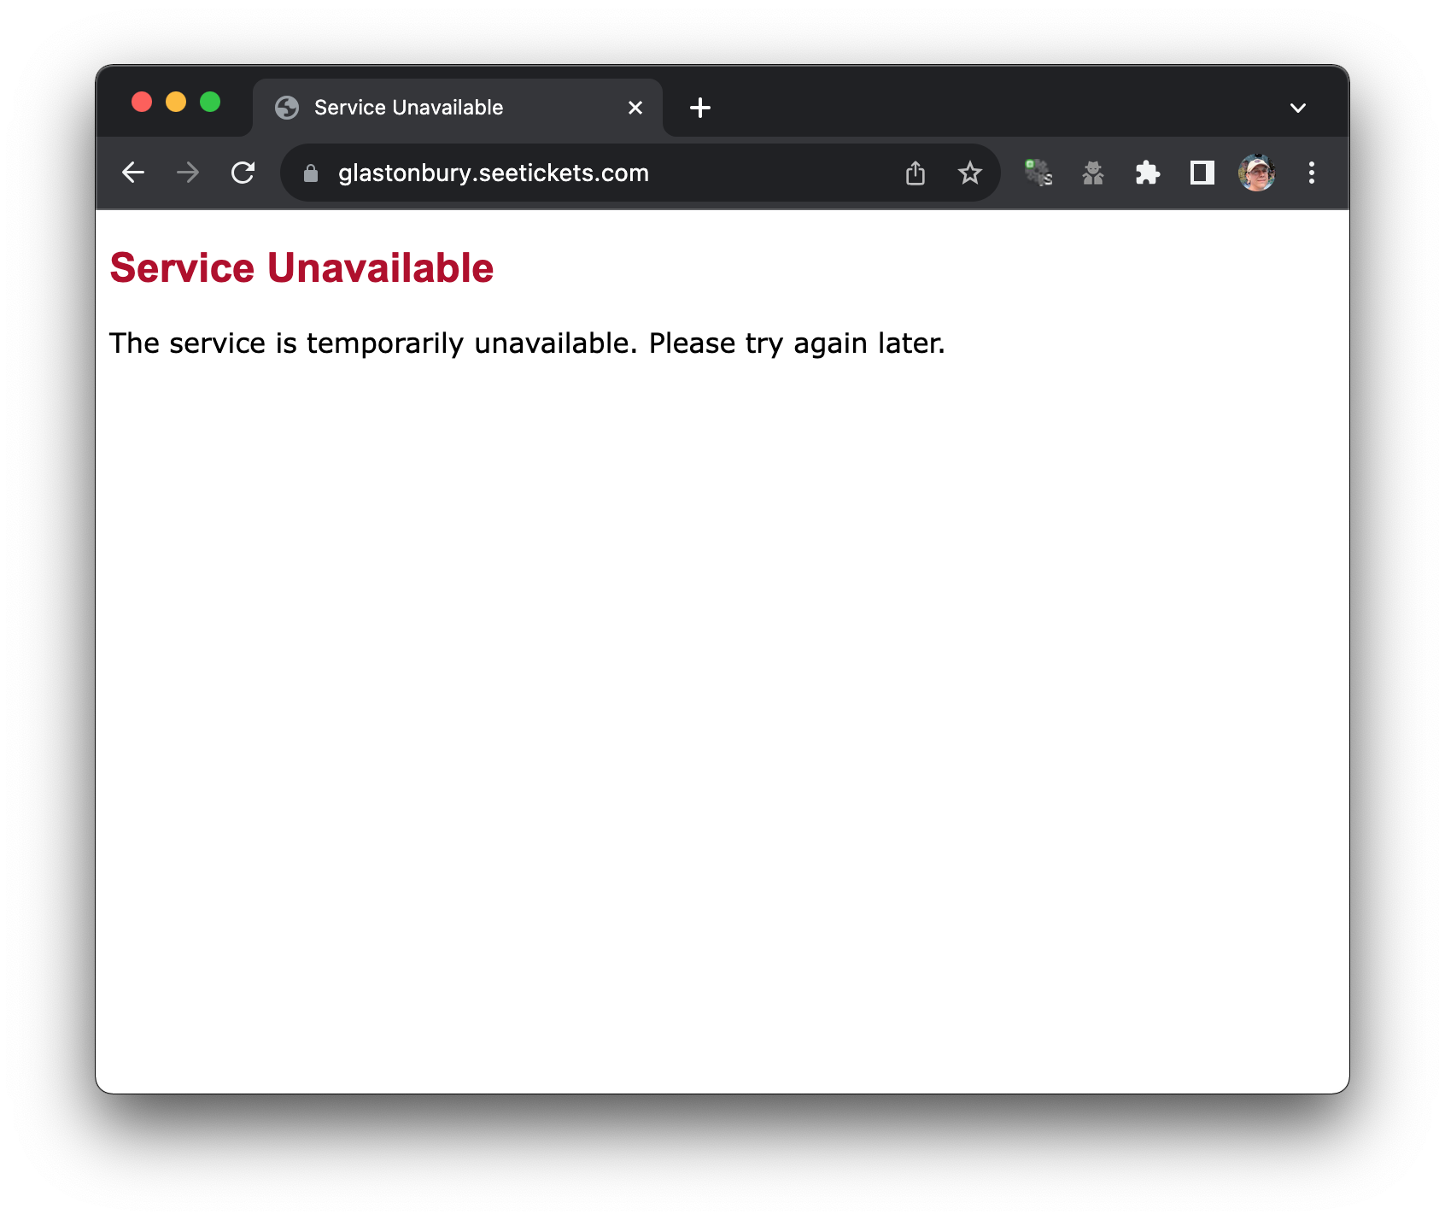The image size is (1445, 1220).
Task: Close the window with the red button
Action: tap(142, 103)
